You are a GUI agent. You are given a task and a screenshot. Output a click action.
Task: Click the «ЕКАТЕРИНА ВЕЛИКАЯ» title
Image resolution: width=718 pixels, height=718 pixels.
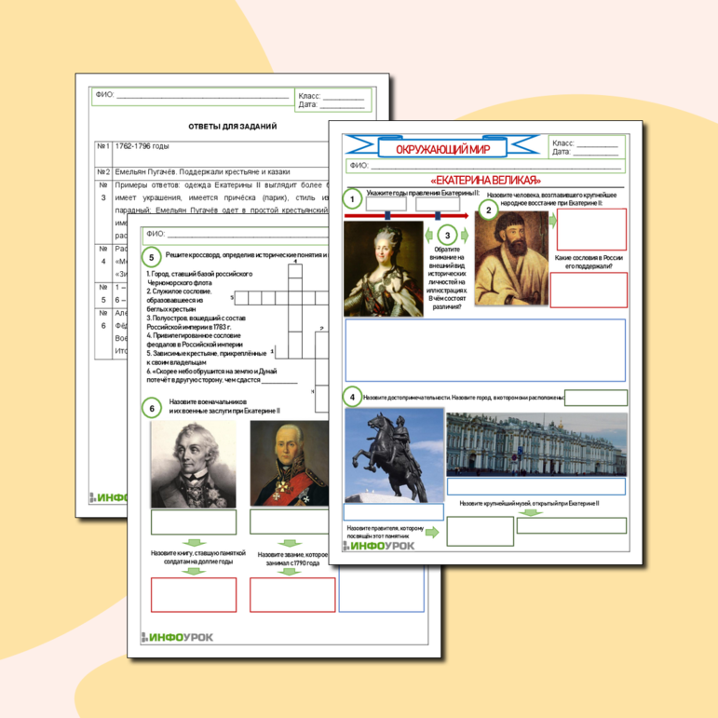(486, 180)
